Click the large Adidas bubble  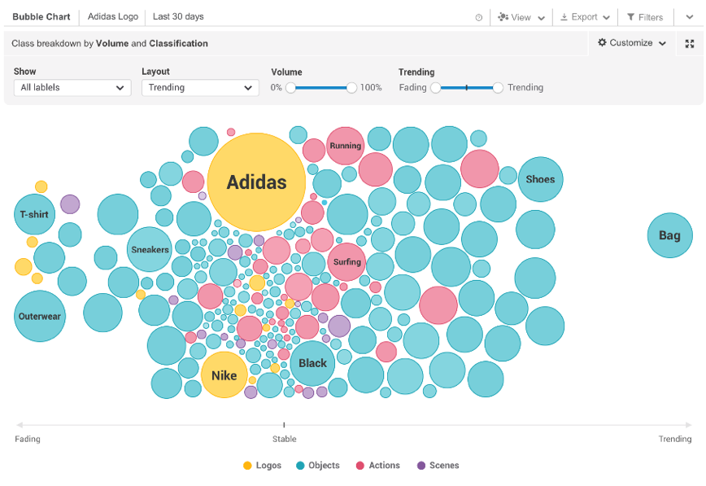(256, 182)
